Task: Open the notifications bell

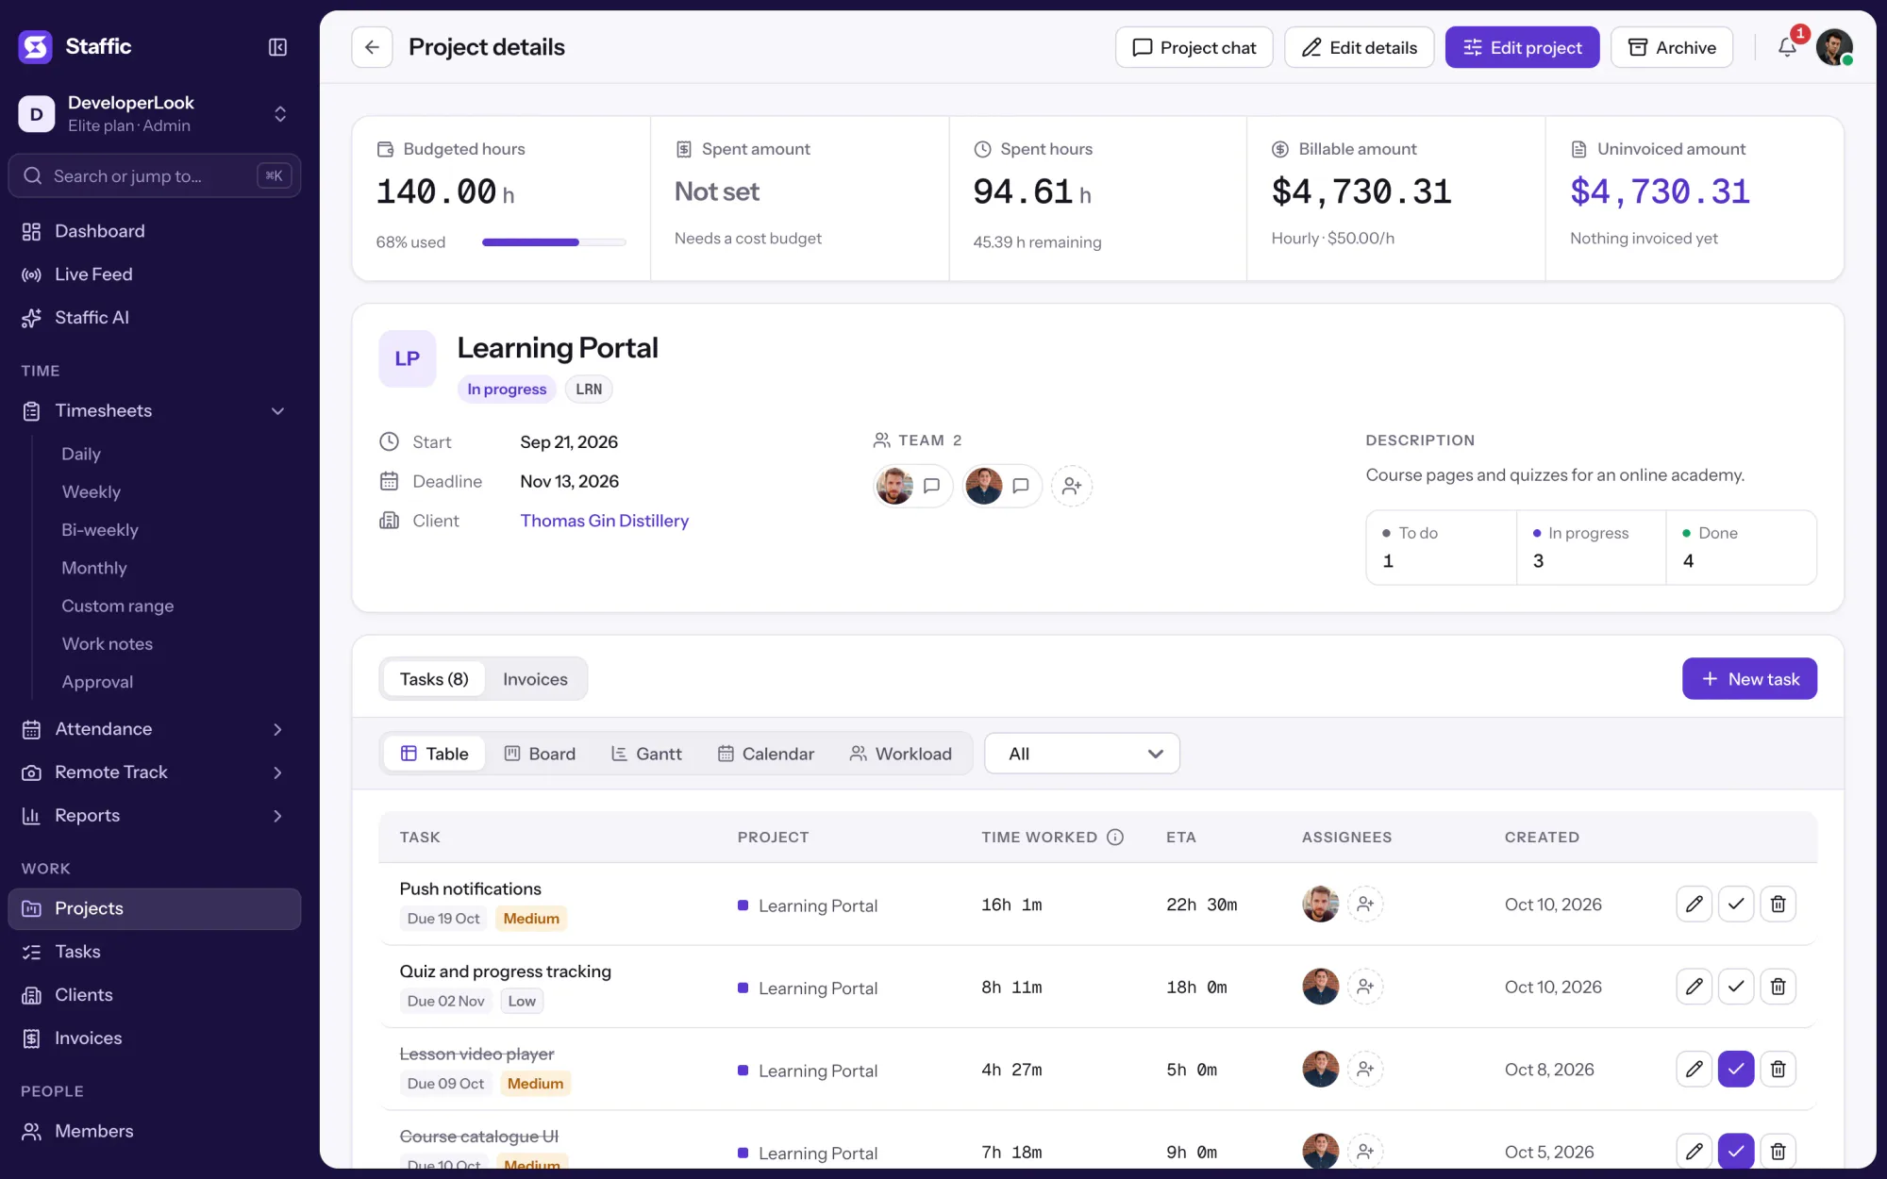Action: click(1787, 47)
